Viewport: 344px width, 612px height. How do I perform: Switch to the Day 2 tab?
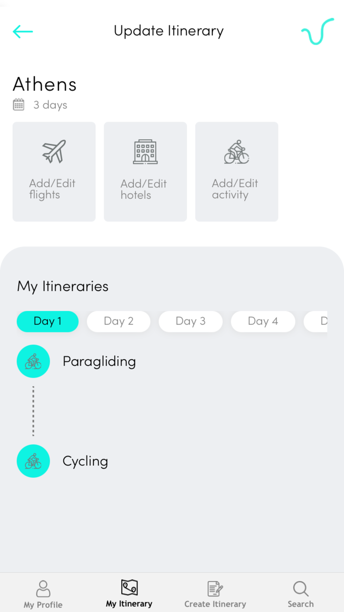[x=118, y=321]
